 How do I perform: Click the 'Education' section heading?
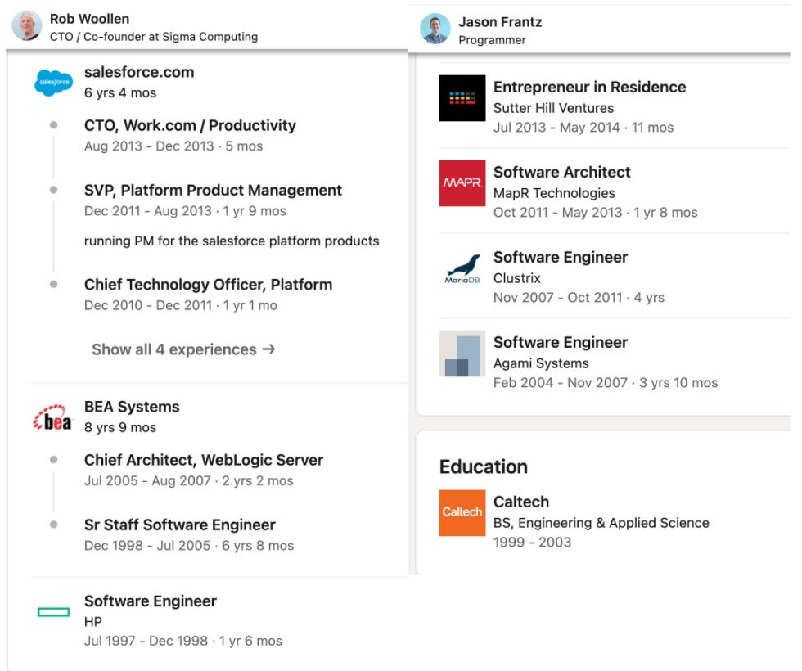tap(484, 467)
